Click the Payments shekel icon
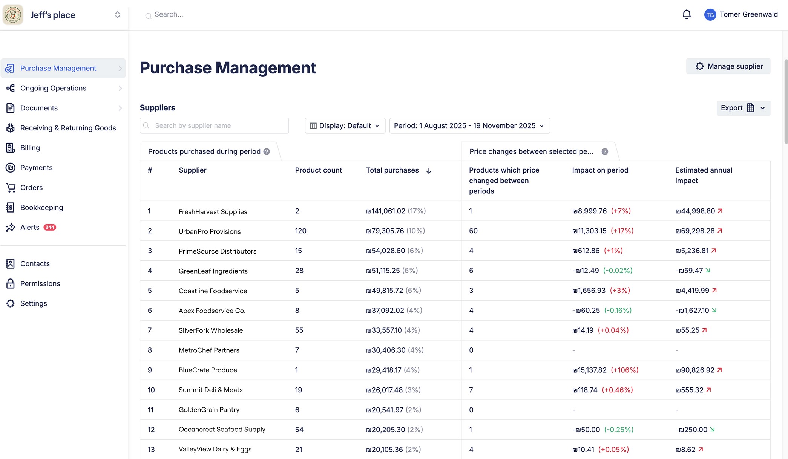 (11, 168)
